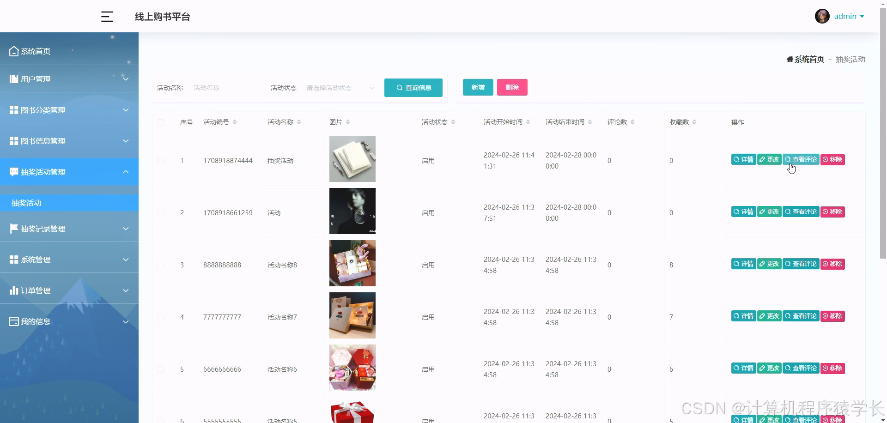887x423 pixels.
Task: Open the 活动状态 select dropdown
Action: [x=340, y=88]
